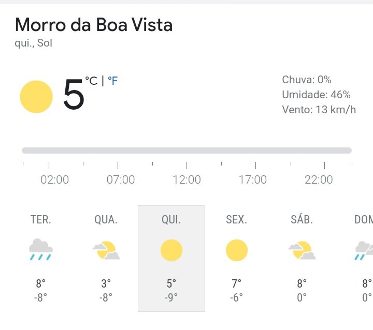Viewport: 373px width, 330px height.
Task: Click Thursday's sun icon
Action: 171,250
